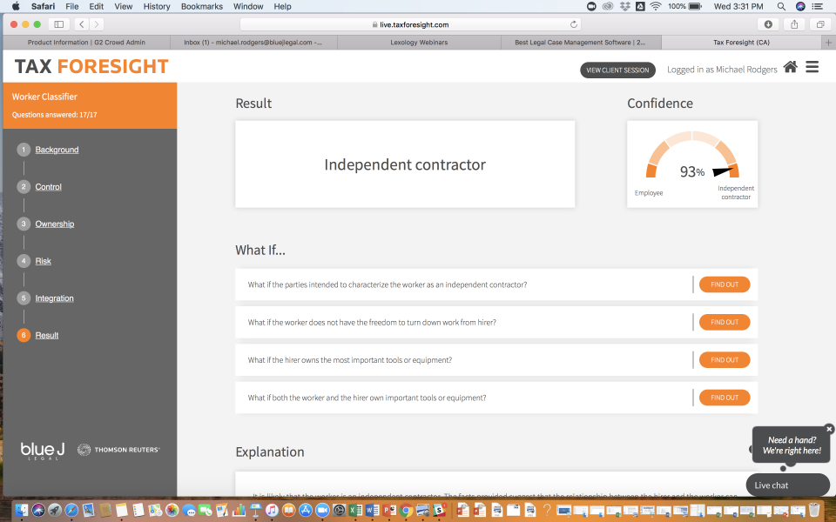The image size is (836, 522).
Task: Click the battery 100% indicator
Action: (685, 6)
